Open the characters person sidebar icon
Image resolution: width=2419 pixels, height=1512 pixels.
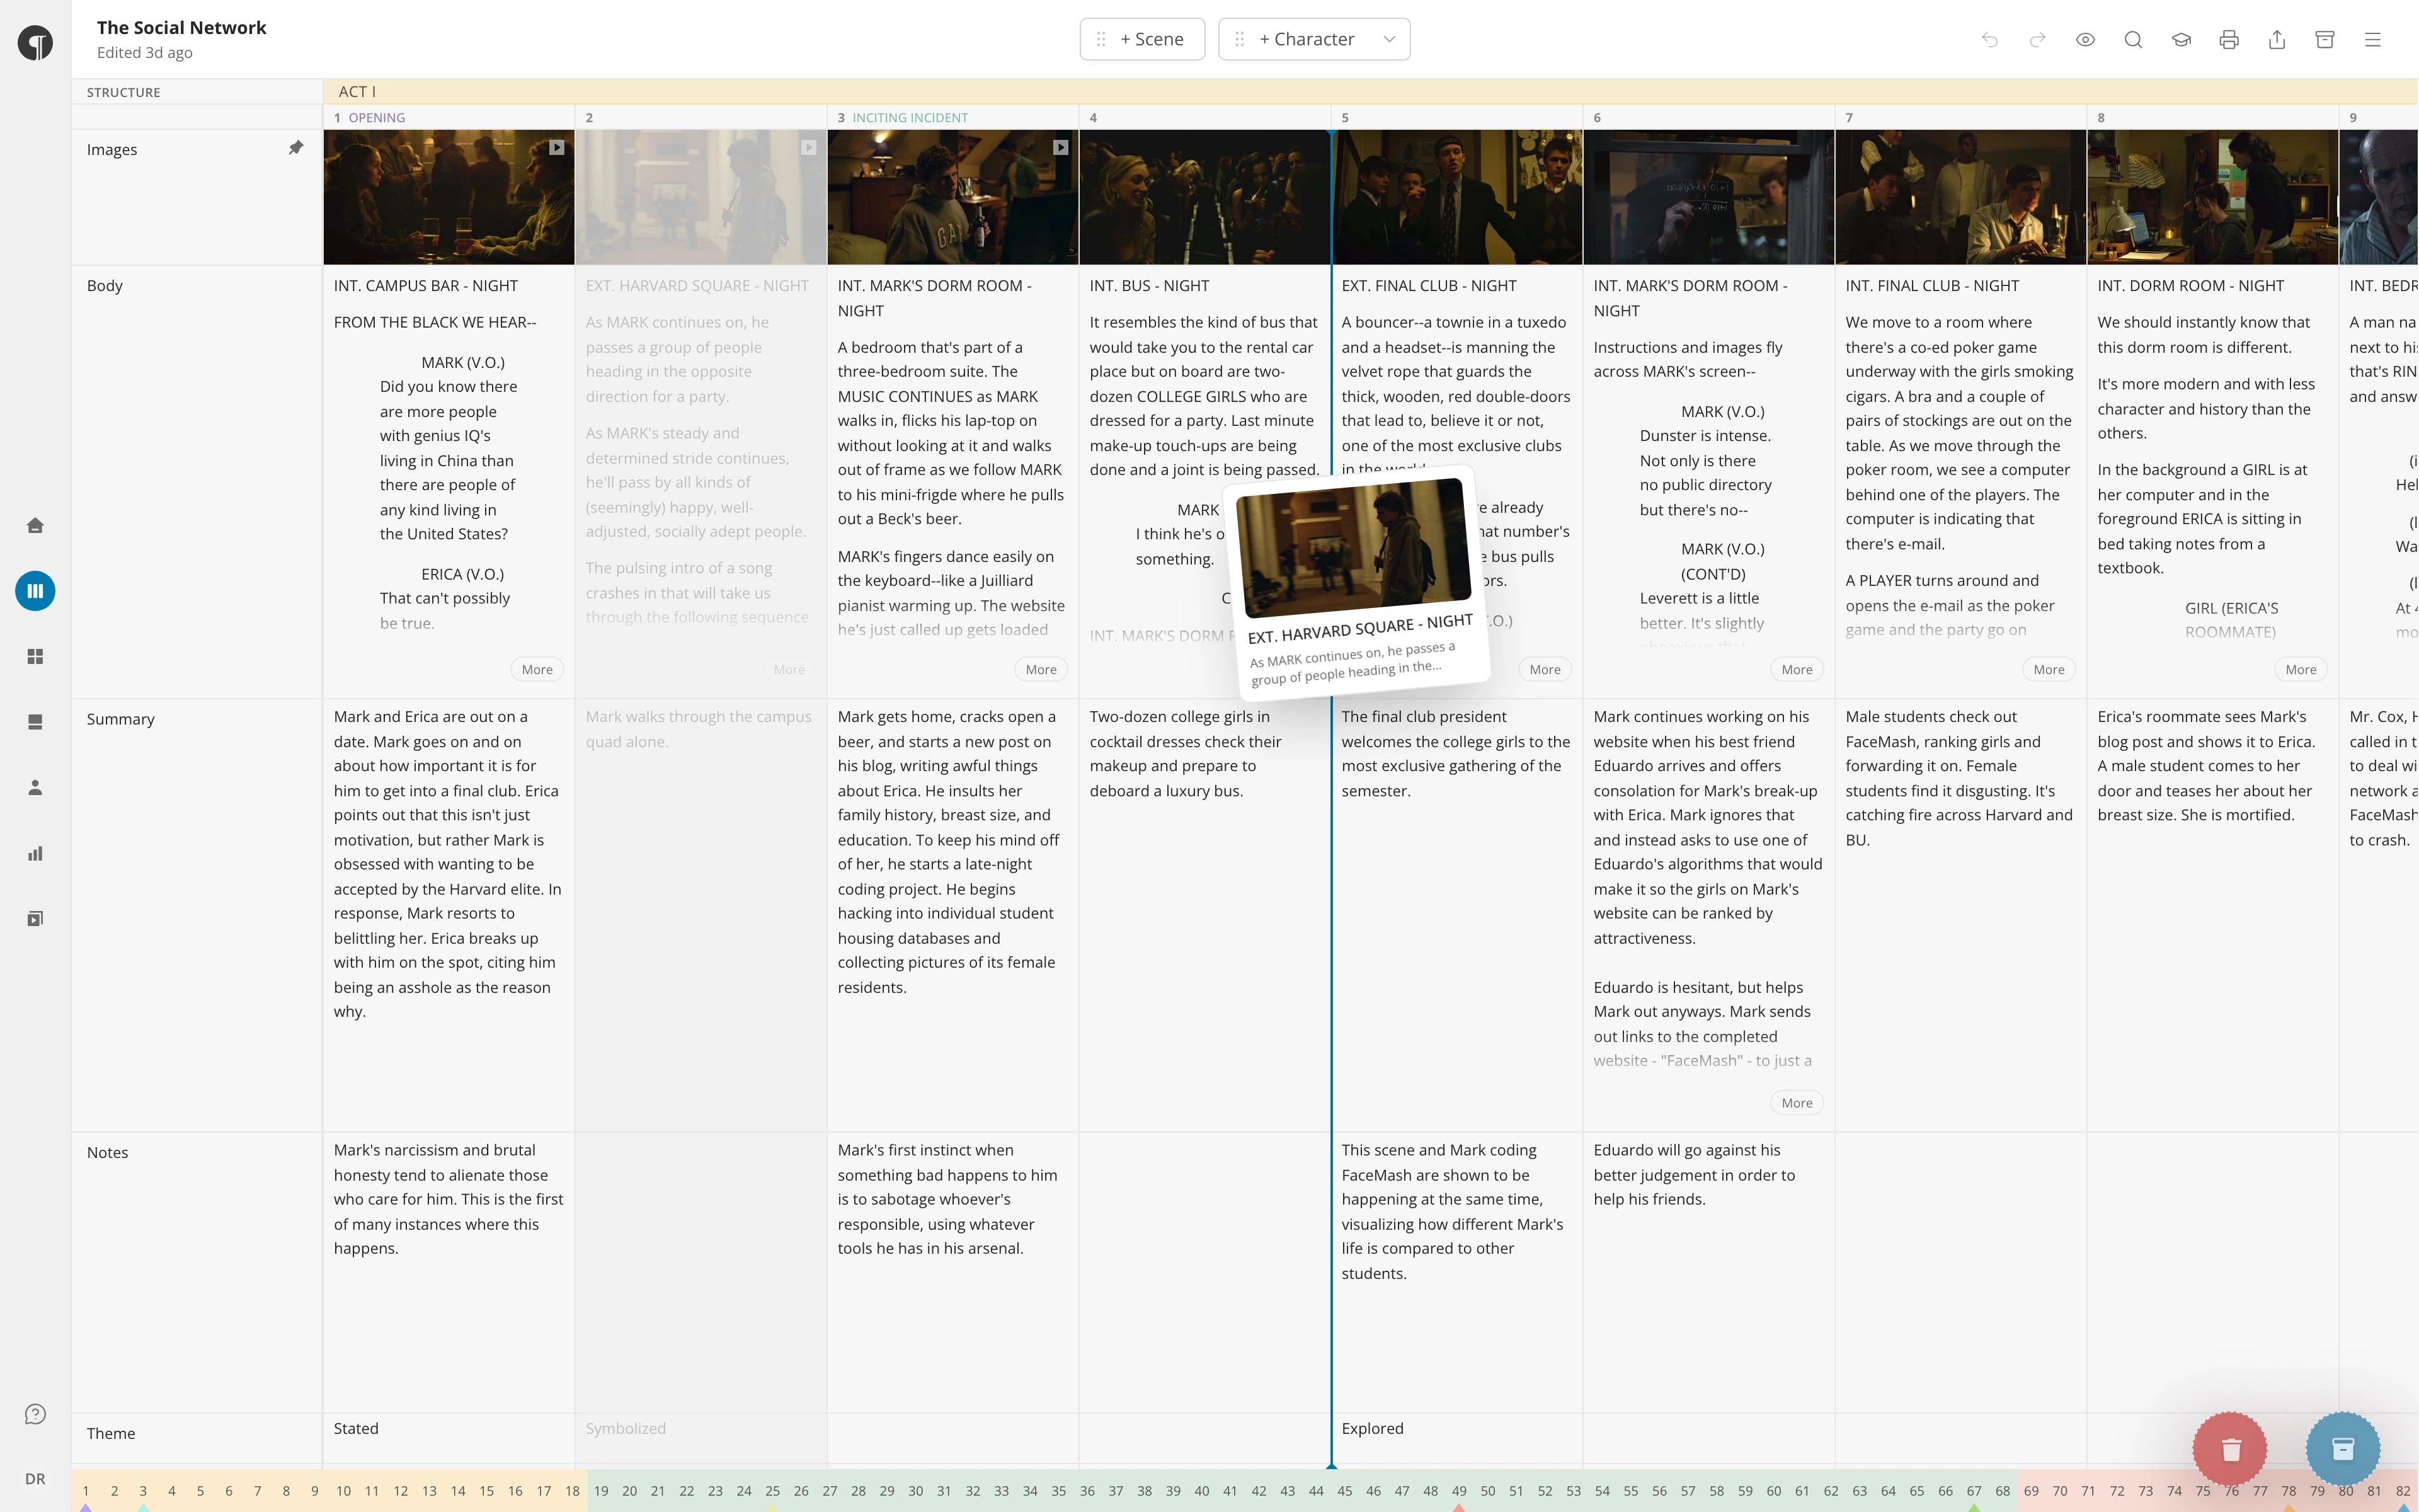tap(35, 788)
